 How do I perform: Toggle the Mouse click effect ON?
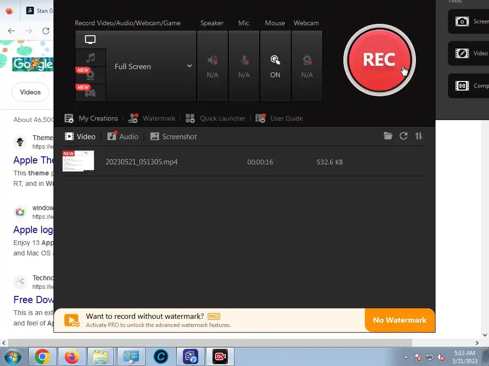coord(275,66)
